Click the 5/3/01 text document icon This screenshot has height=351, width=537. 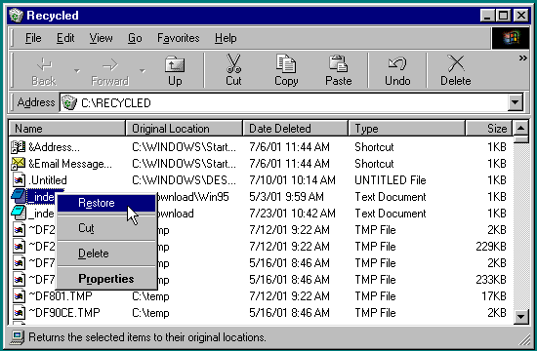point(19,196)
